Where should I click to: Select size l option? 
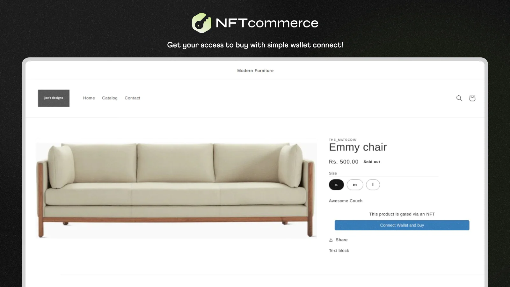pyautogui.click(x=373, y=185)
